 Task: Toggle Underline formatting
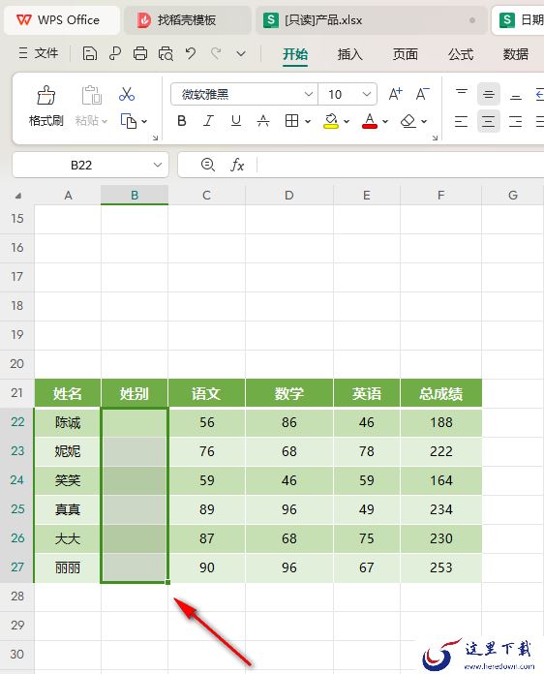point(236,121)
